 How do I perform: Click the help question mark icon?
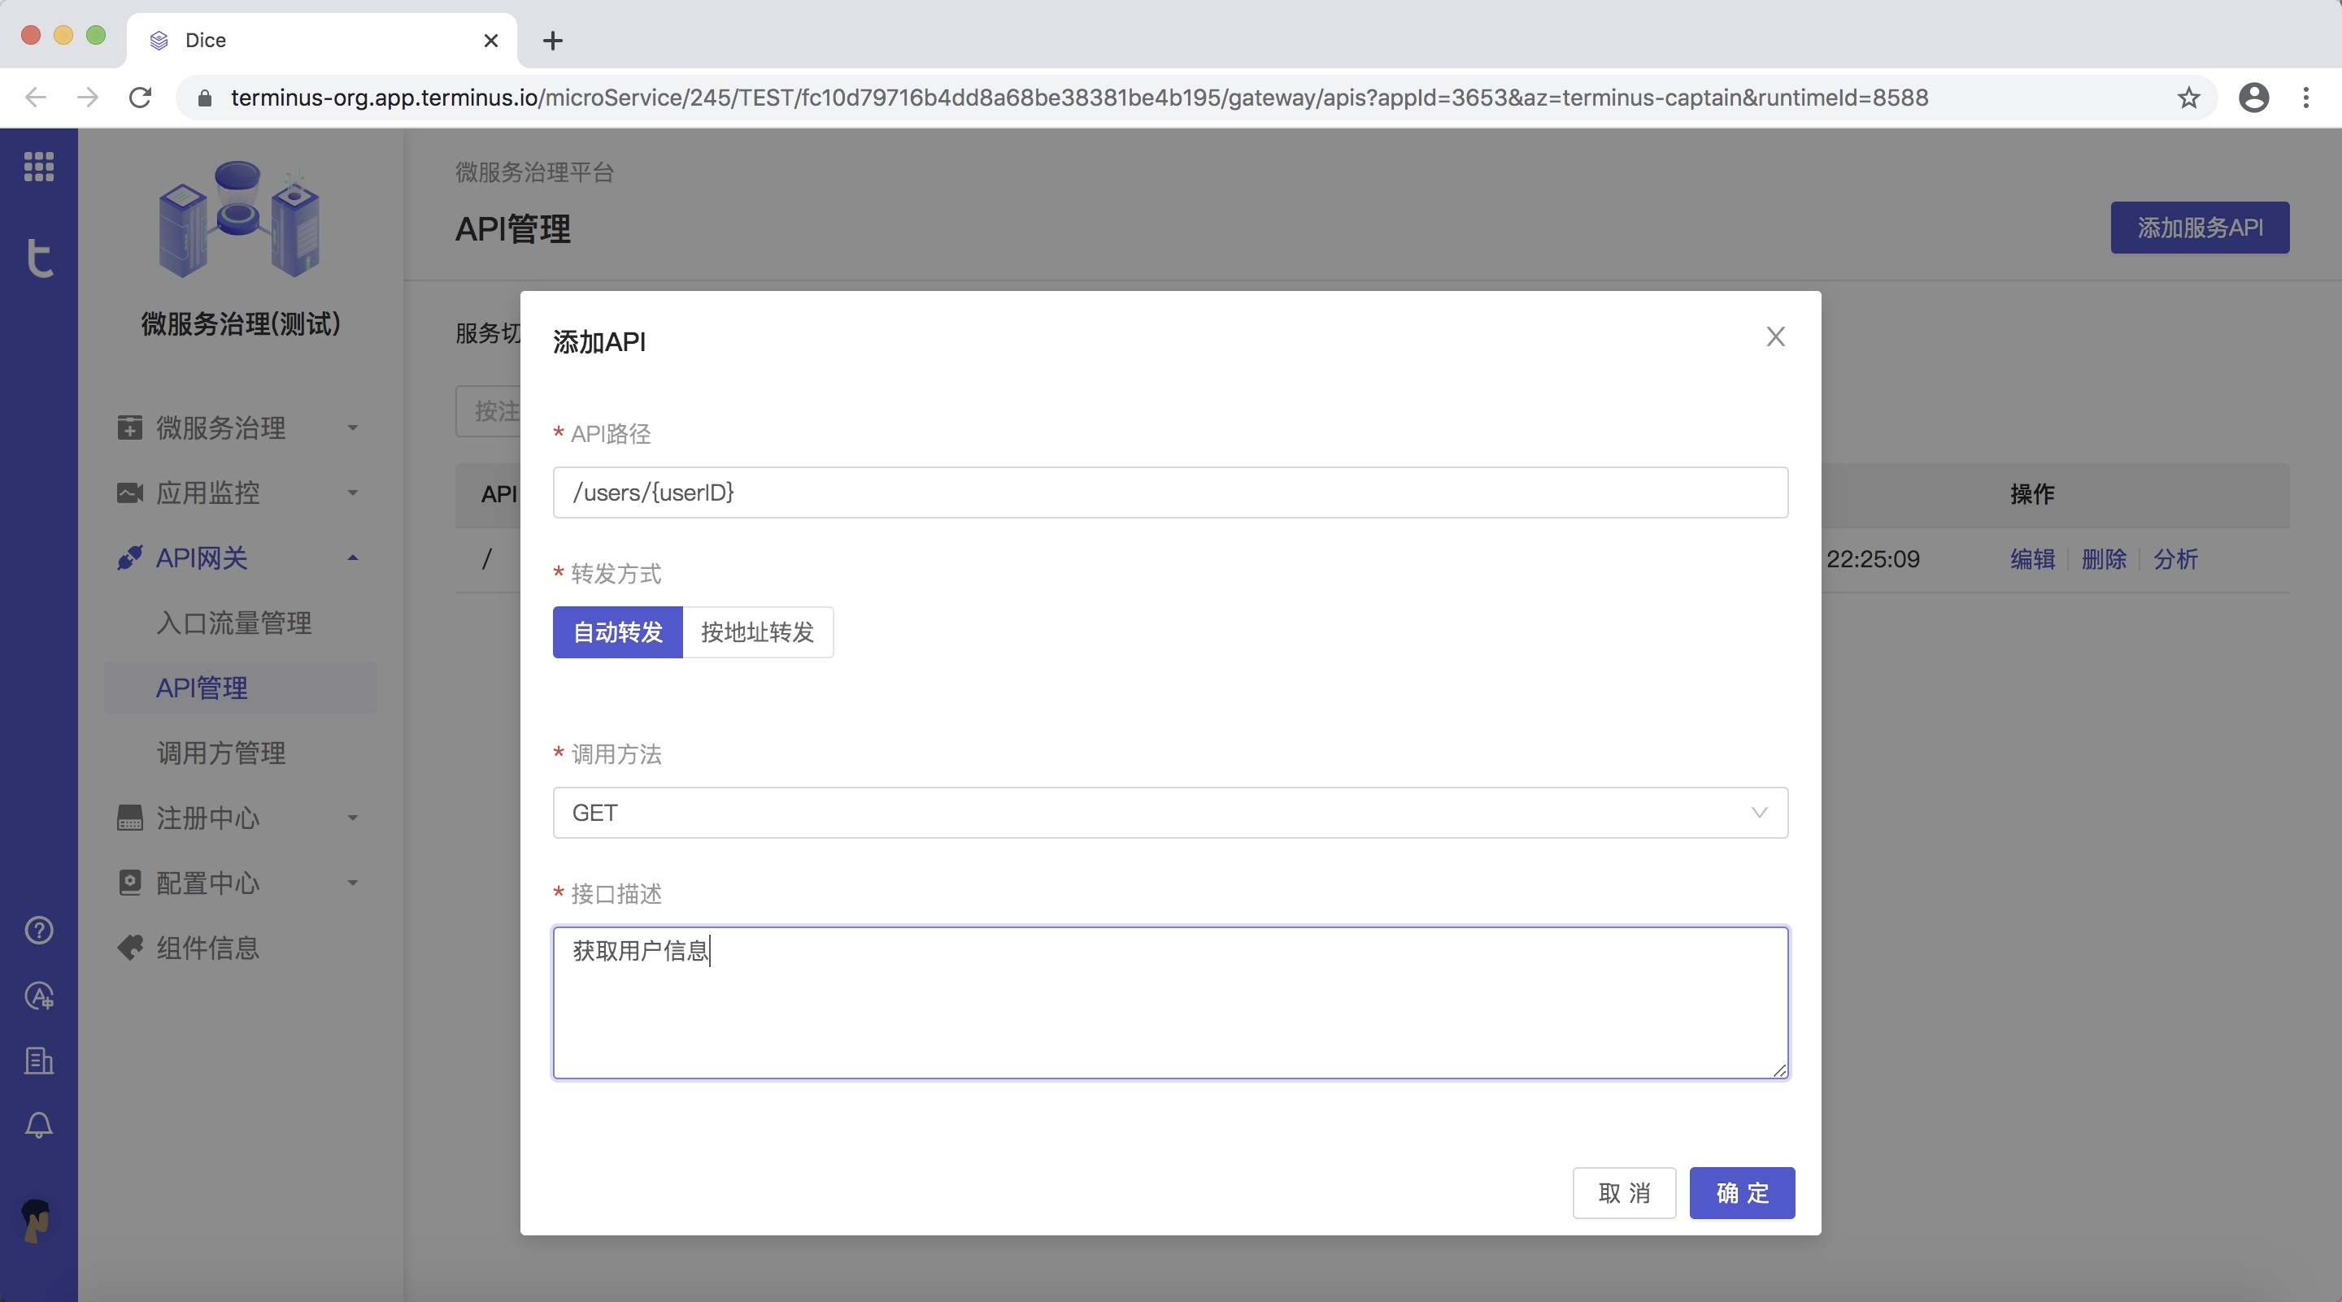click(38, 930)
